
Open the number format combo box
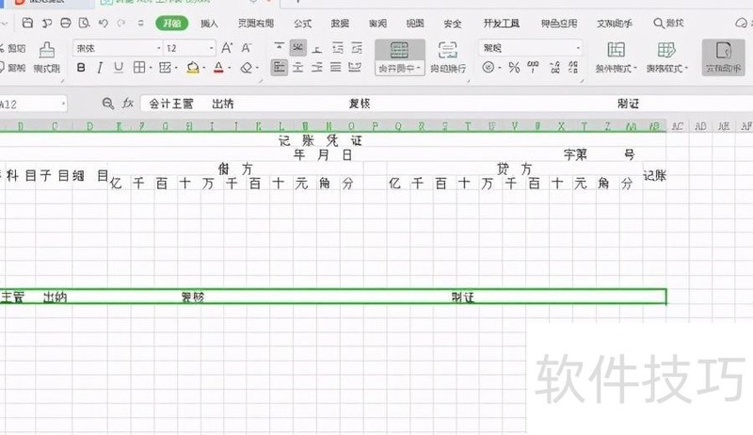point(531,48)
